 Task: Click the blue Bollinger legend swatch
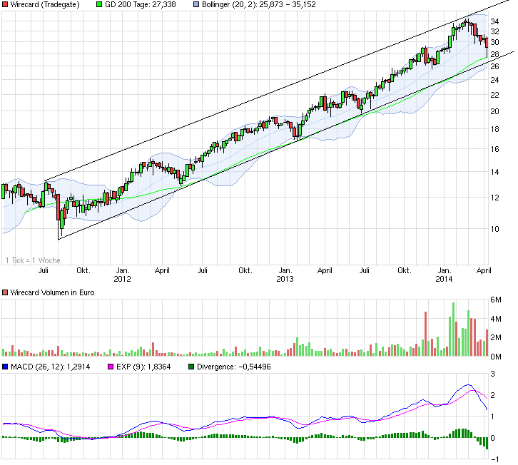(196, 4)
